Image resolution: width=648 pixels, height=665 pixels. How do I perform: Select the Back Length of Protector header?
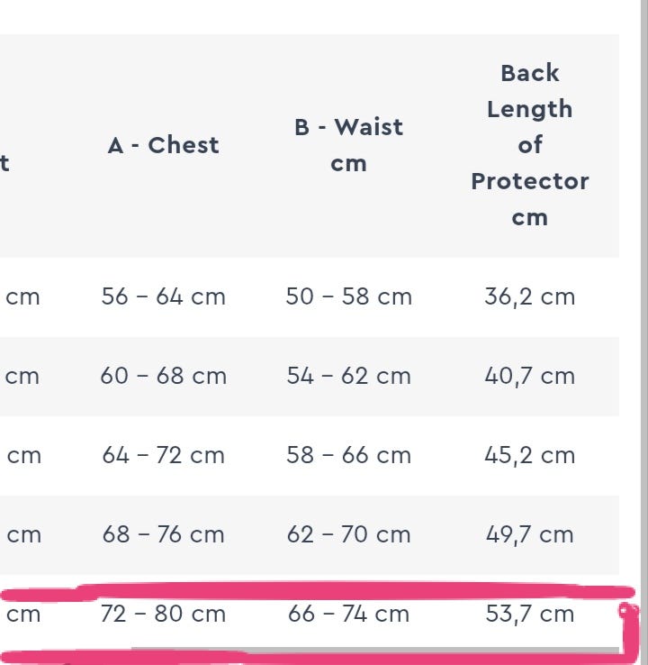(529, 145)
